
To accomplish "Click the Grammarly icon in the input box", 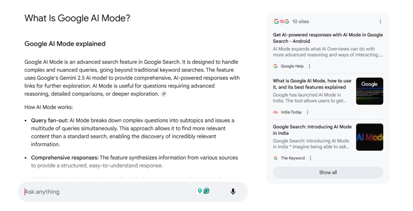I will (x=207, y=191).
